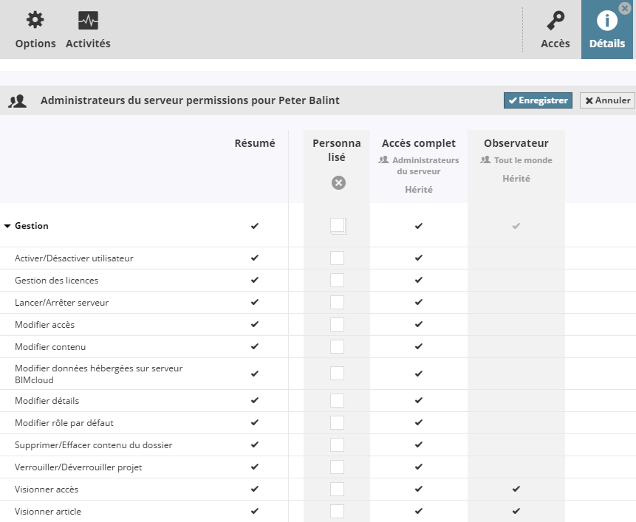Open the Accès key icon
This screenshot has width=636, height=522.
[555, 21]
